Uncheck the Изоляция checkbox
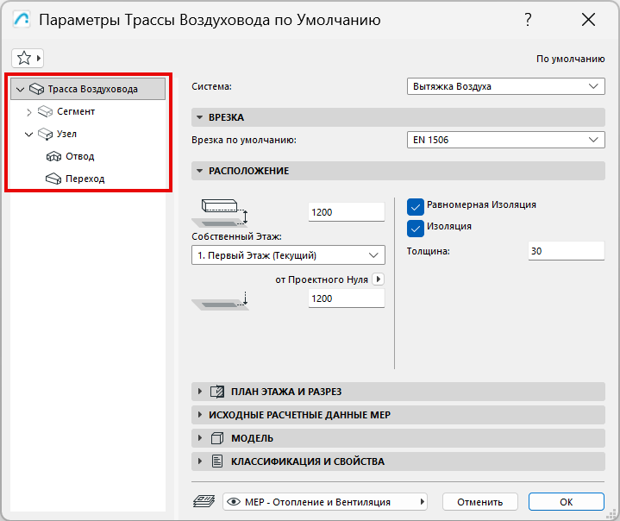The width and height of the screenshot is (620, 521). point(415,229)
